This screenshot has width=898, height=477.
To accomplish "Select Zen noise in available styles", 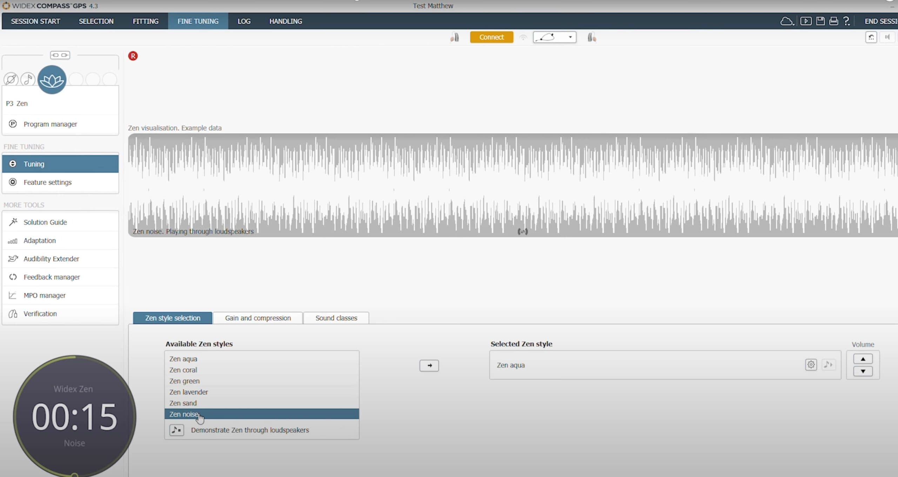I will (x=262, y=414).
